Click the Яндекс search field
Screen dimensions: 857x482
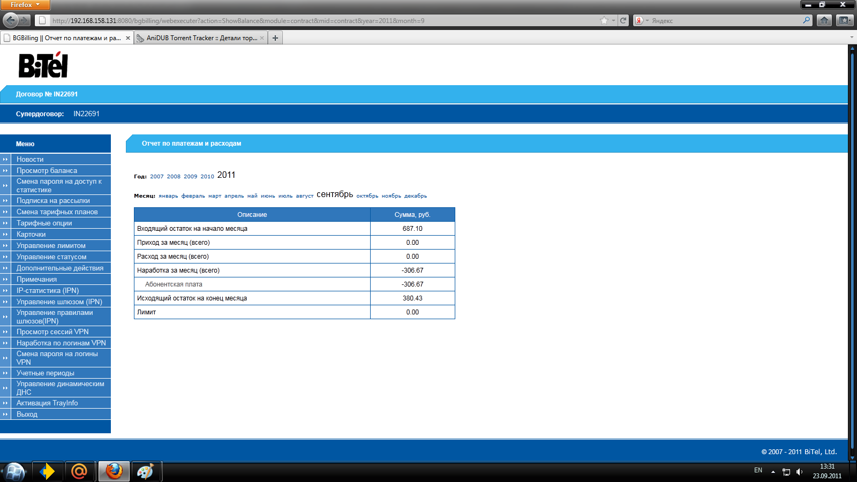pos(726,20)
